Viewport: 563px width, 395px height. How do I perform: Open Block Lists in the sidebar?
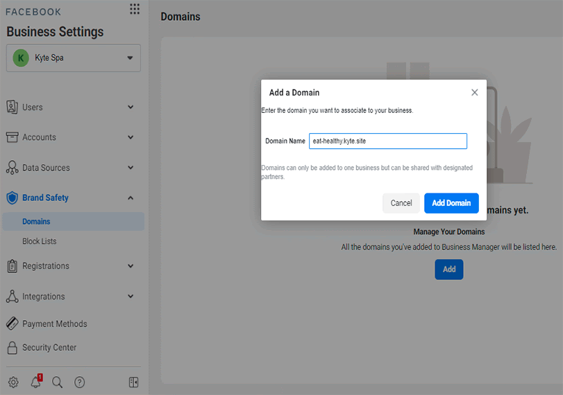coord(40,241)
